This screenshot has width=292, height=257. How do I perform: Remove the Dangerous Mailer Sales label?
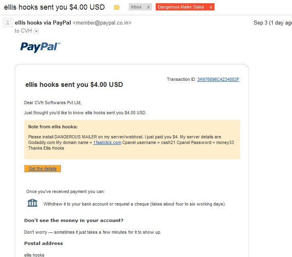pyautogui.click(x=211, y=7)
